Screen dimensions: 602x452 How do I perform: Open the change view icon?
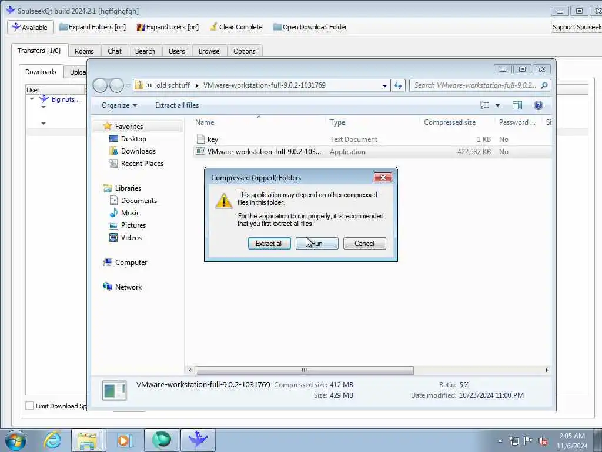click(485, 105)
